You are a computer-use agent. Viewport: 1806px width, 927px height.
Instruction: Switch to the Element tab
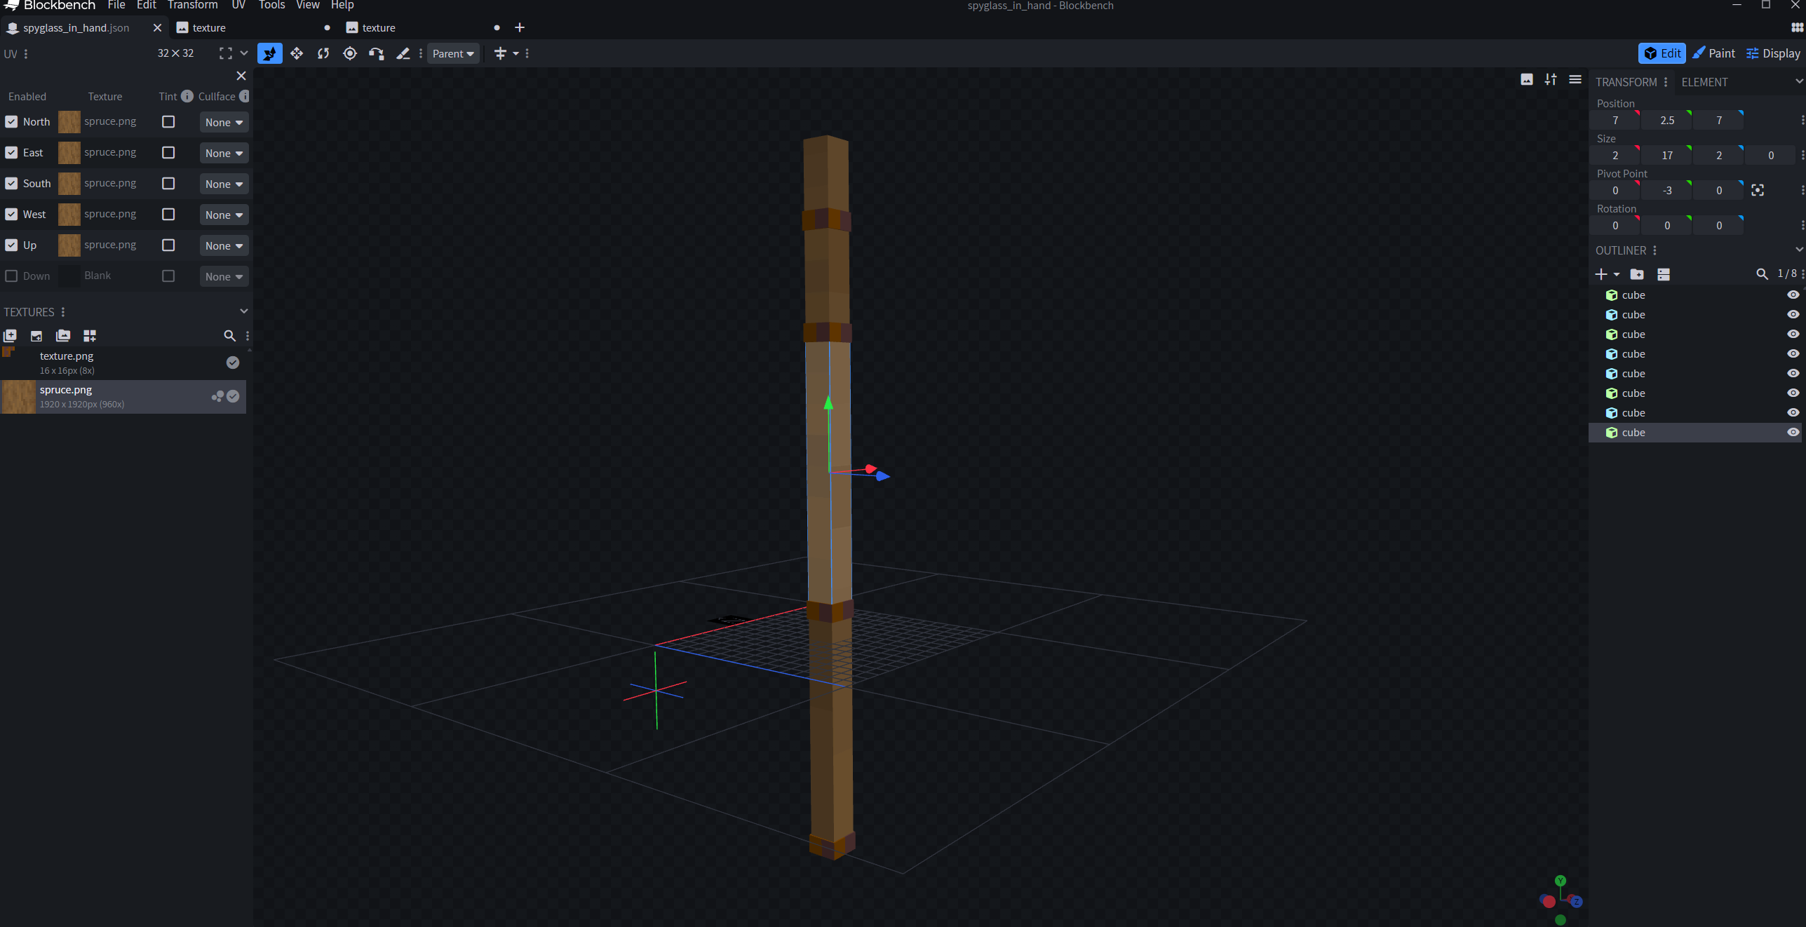coord(1704,82)
